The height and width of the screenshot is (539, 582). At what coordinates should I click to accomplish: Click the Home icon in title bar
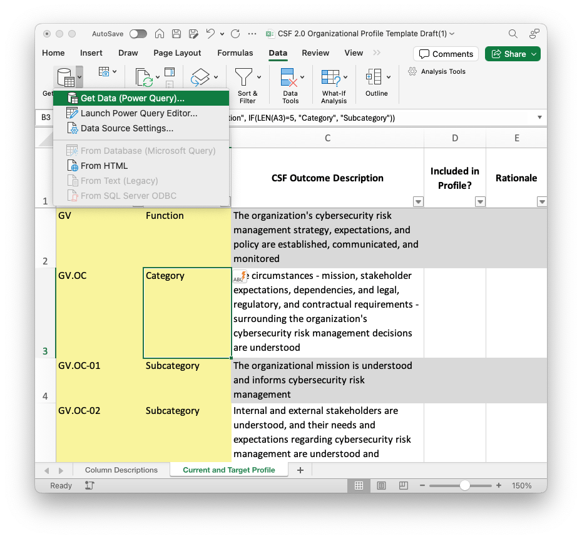(160, 34)
